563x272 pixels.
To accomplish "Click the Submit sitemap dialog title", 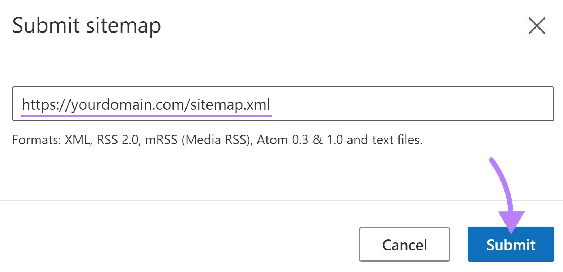I will pyautogui.click(x=86, y=25).
